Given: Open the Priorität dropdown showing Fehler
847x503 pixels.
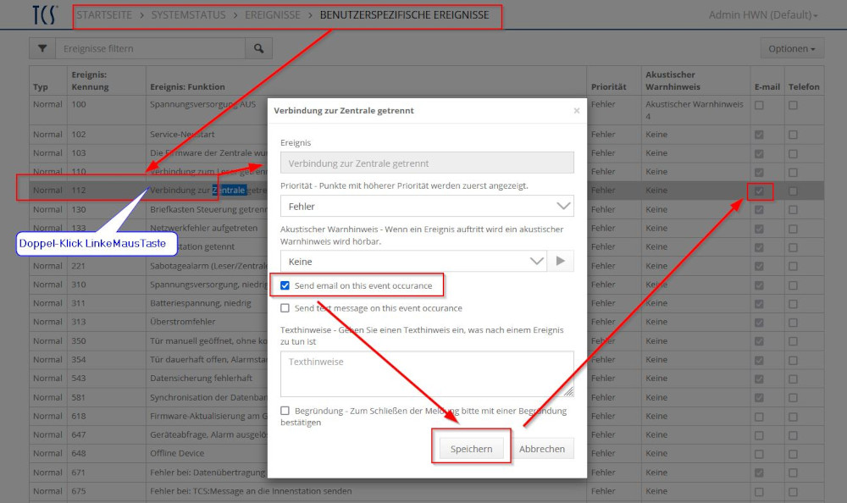Looking at the screenshot, I should pos(427,206).
